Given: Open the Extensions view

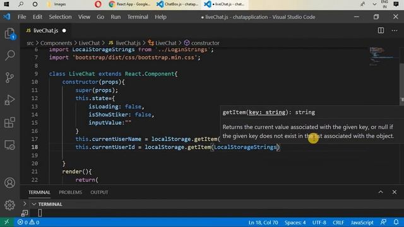Looking at the screenshot, I should pyautogui.click(x=10, y=122).
